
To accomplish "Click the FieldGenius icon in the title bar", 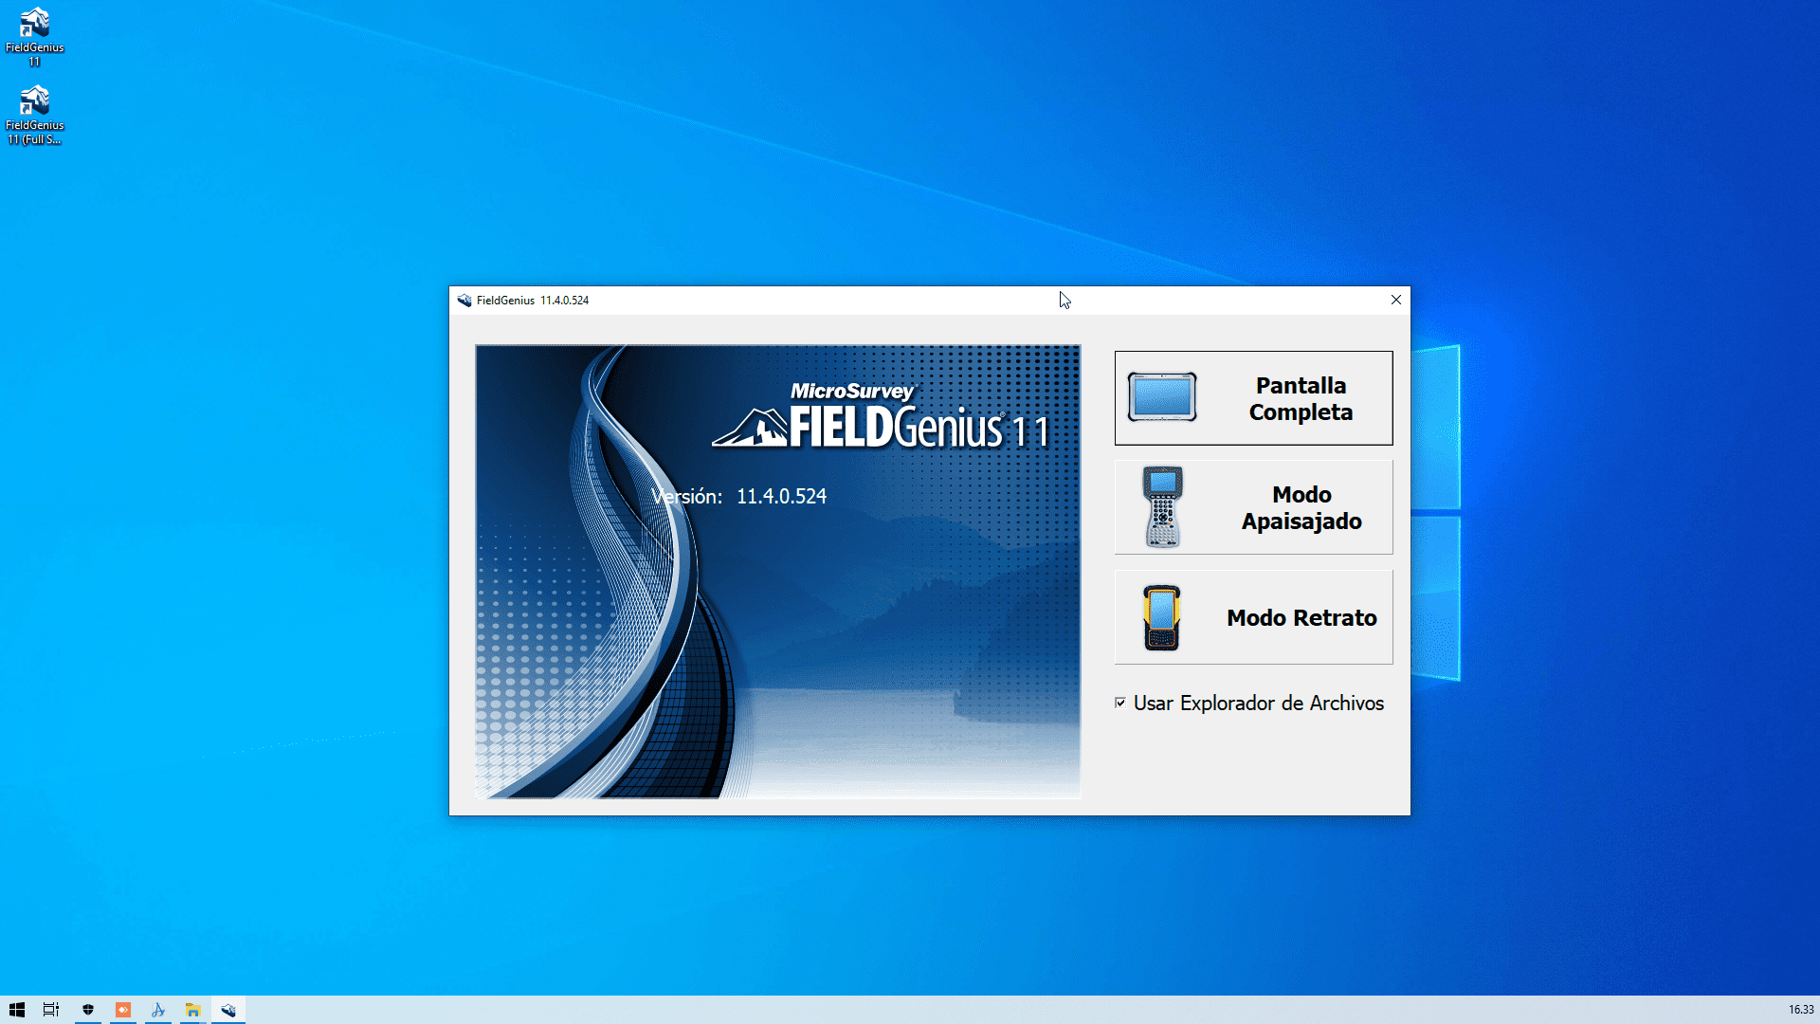I will click(464, 300).
